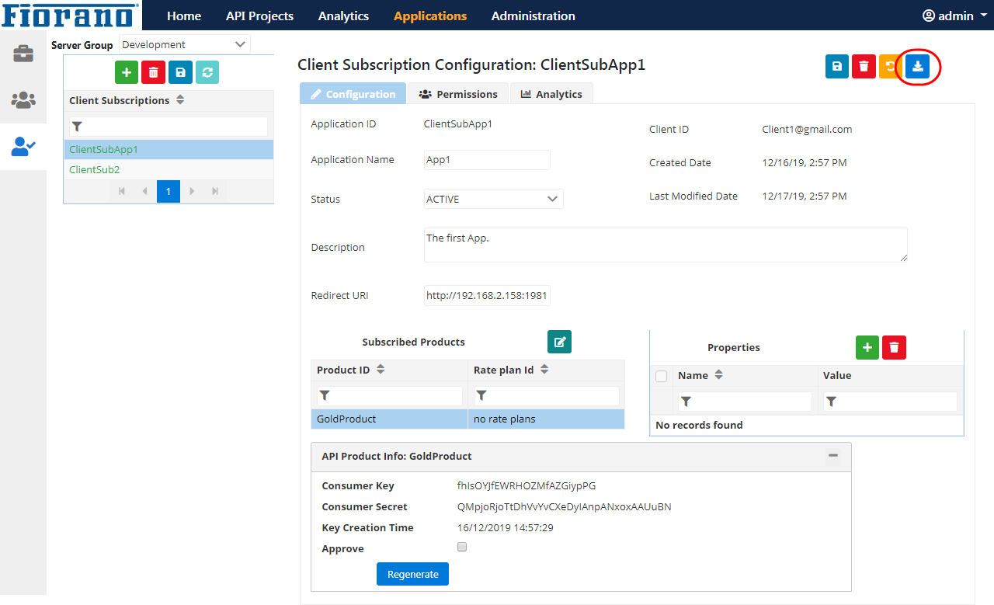The height and width of the screenshot is (605, 994).
Task: Click the Product ID filter field
Action: pyautogui.click(x=389, y=395)
